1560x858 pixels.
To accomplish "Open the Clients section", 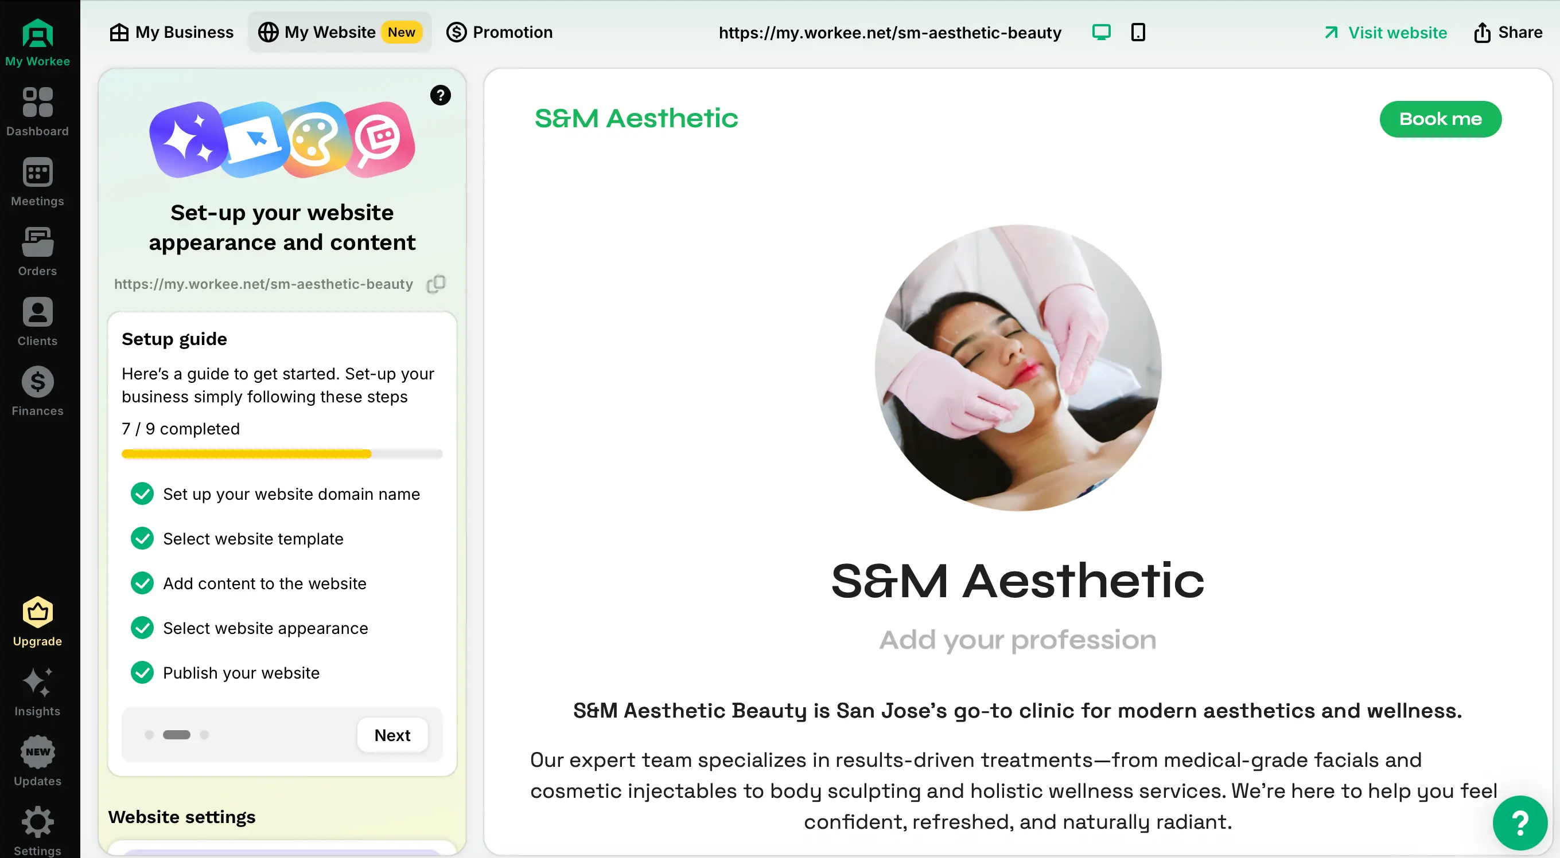I will (37, 313).
